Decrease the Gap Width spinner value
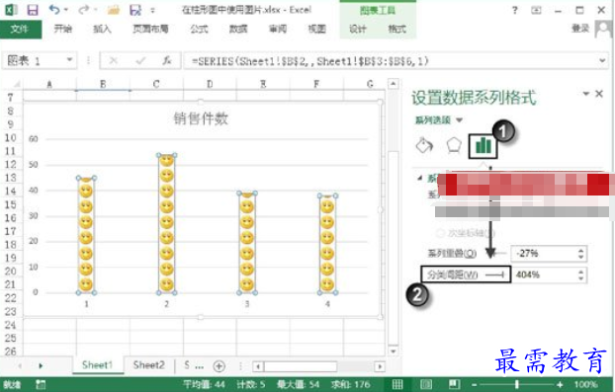This screenshot has width=615, height=392. coord(581,278)
